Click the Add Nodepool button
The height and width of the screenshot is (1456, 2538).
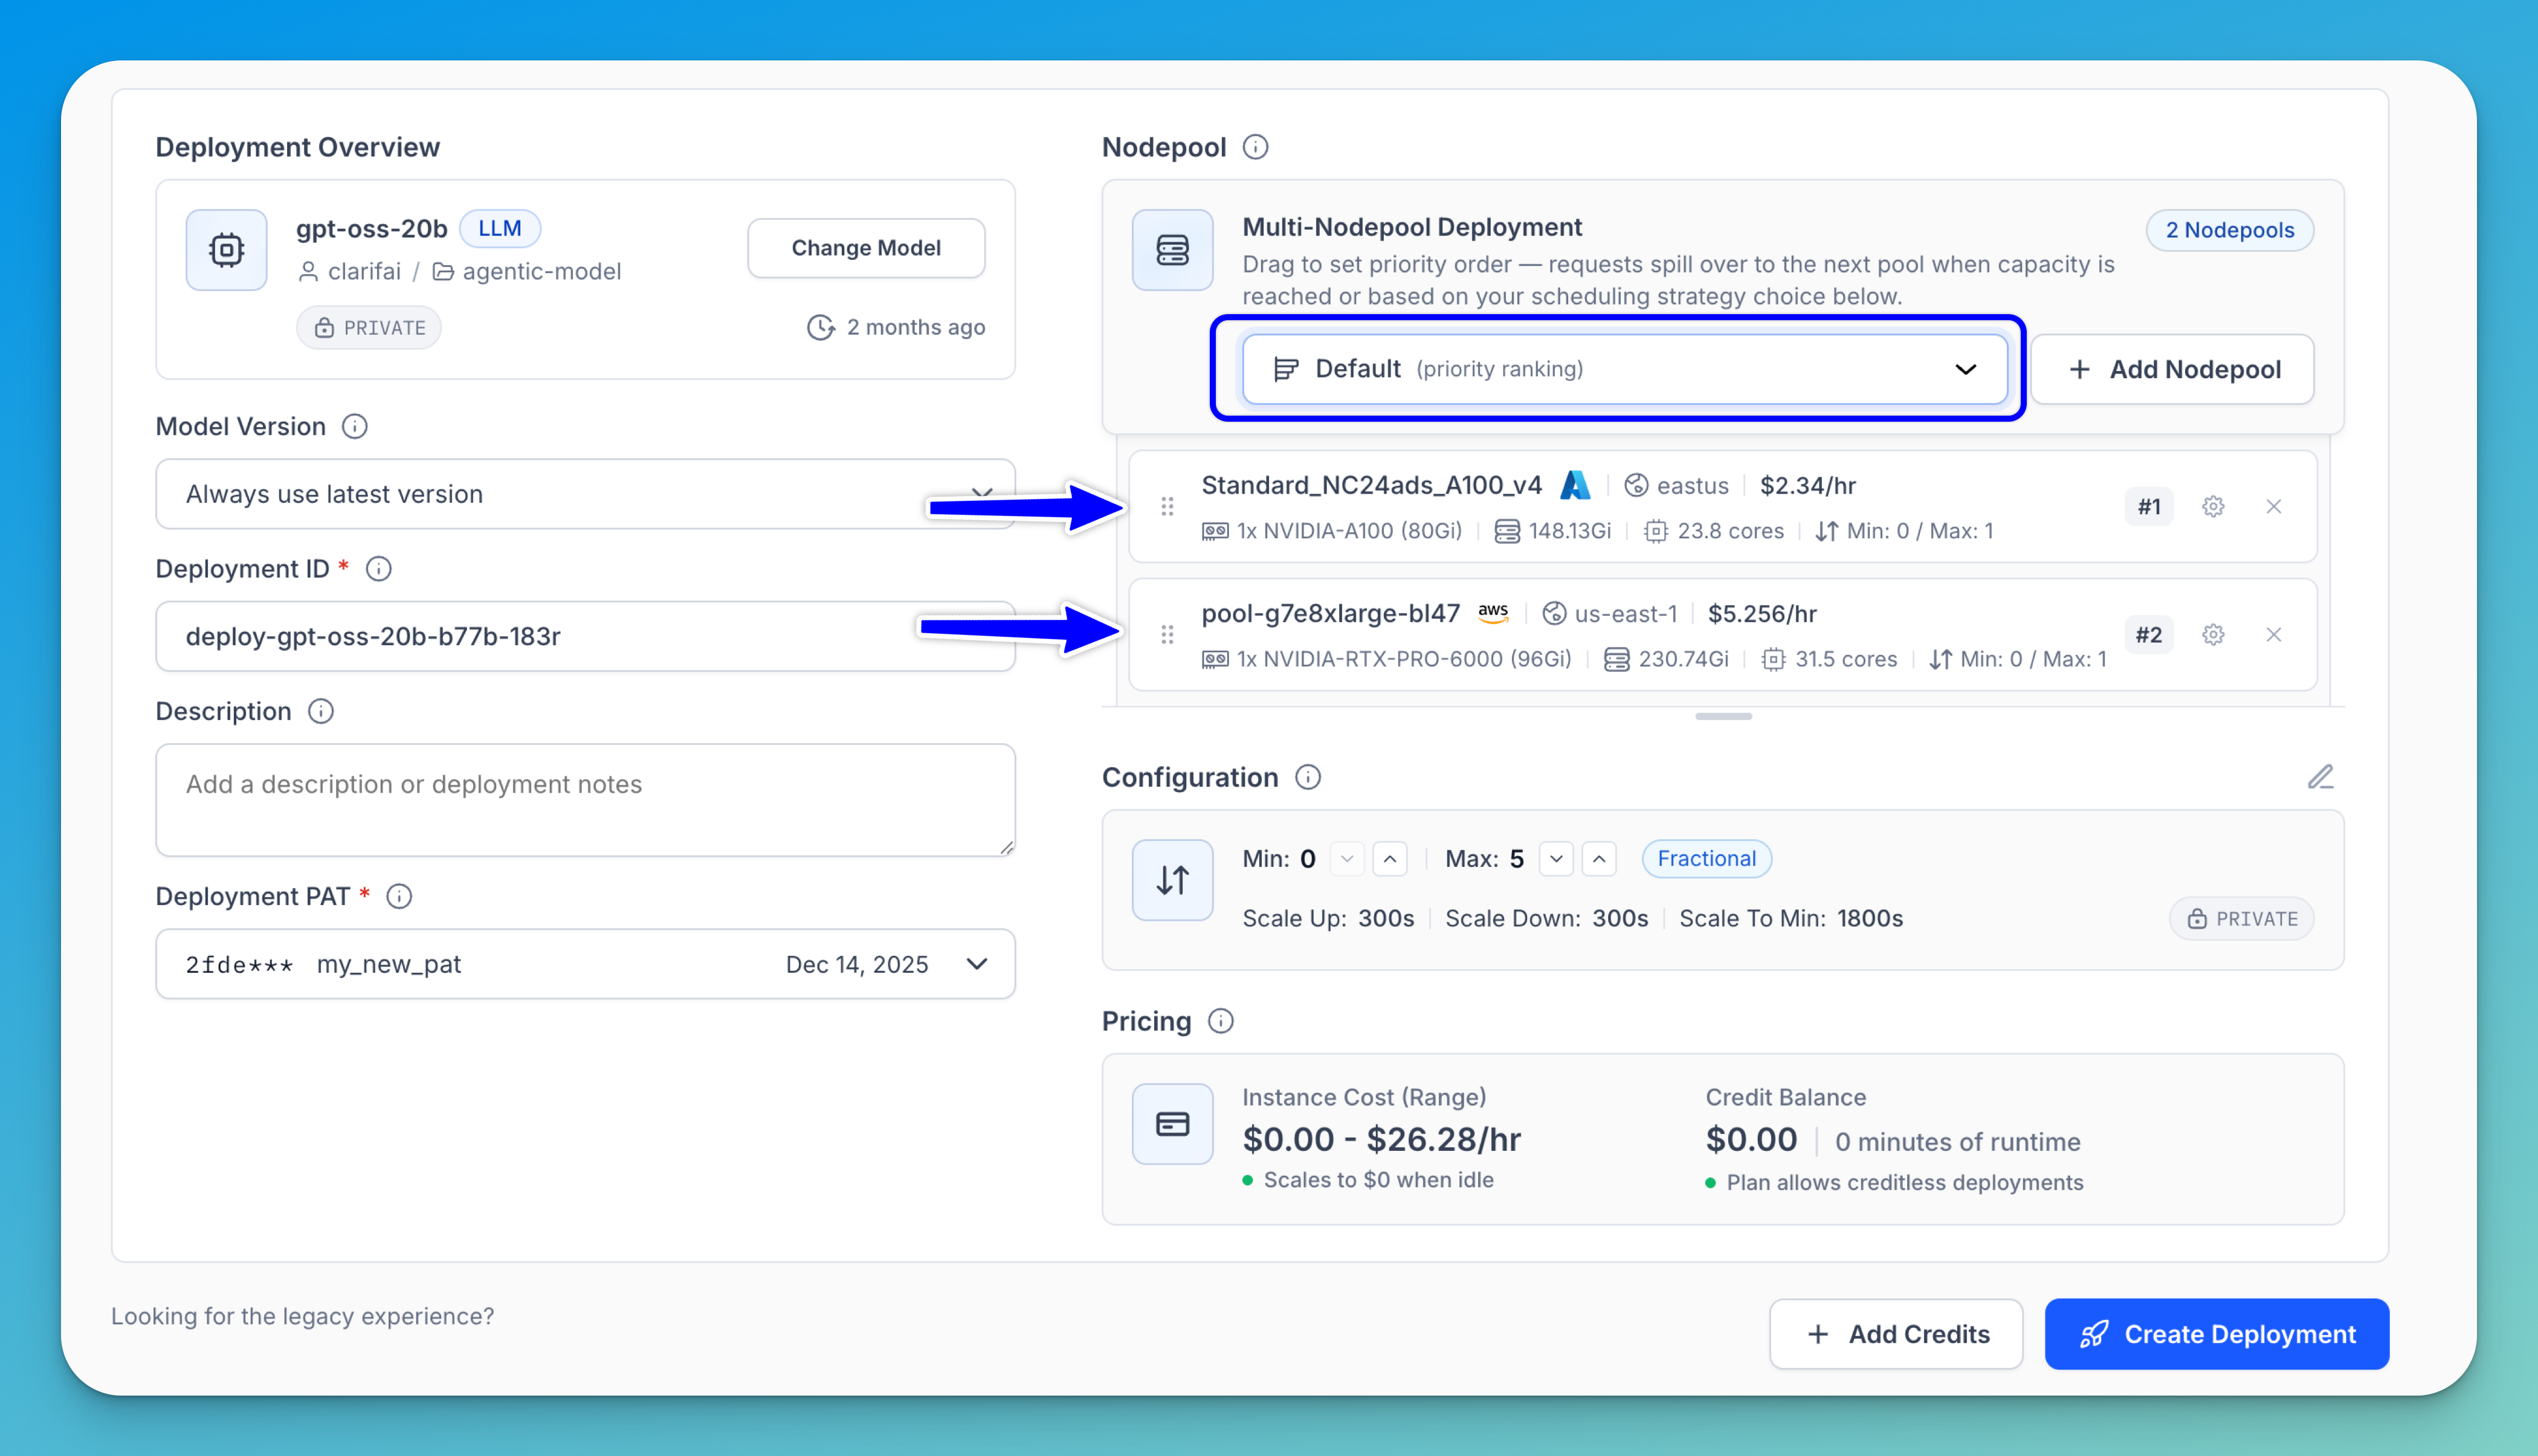click(x=2172, y=369)
